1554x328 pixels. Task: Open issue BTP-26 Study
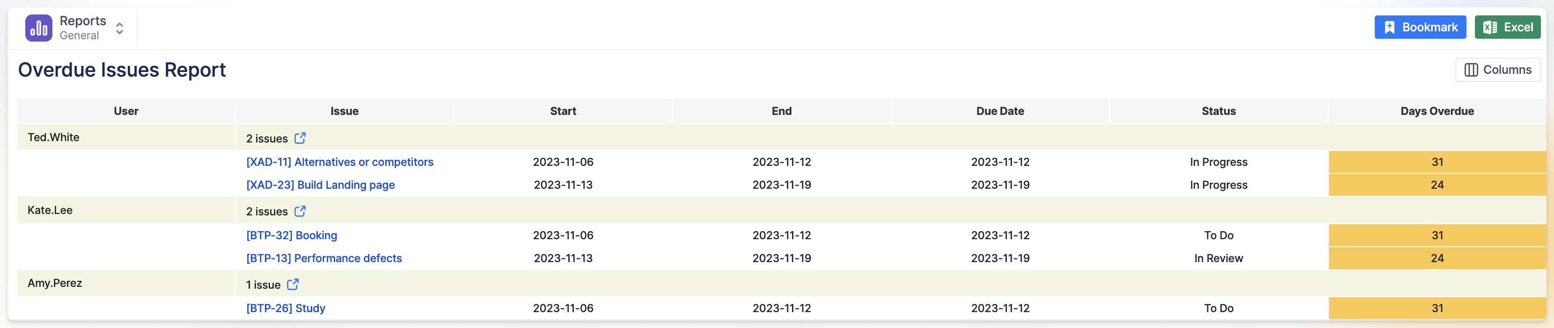pos(286,307)
